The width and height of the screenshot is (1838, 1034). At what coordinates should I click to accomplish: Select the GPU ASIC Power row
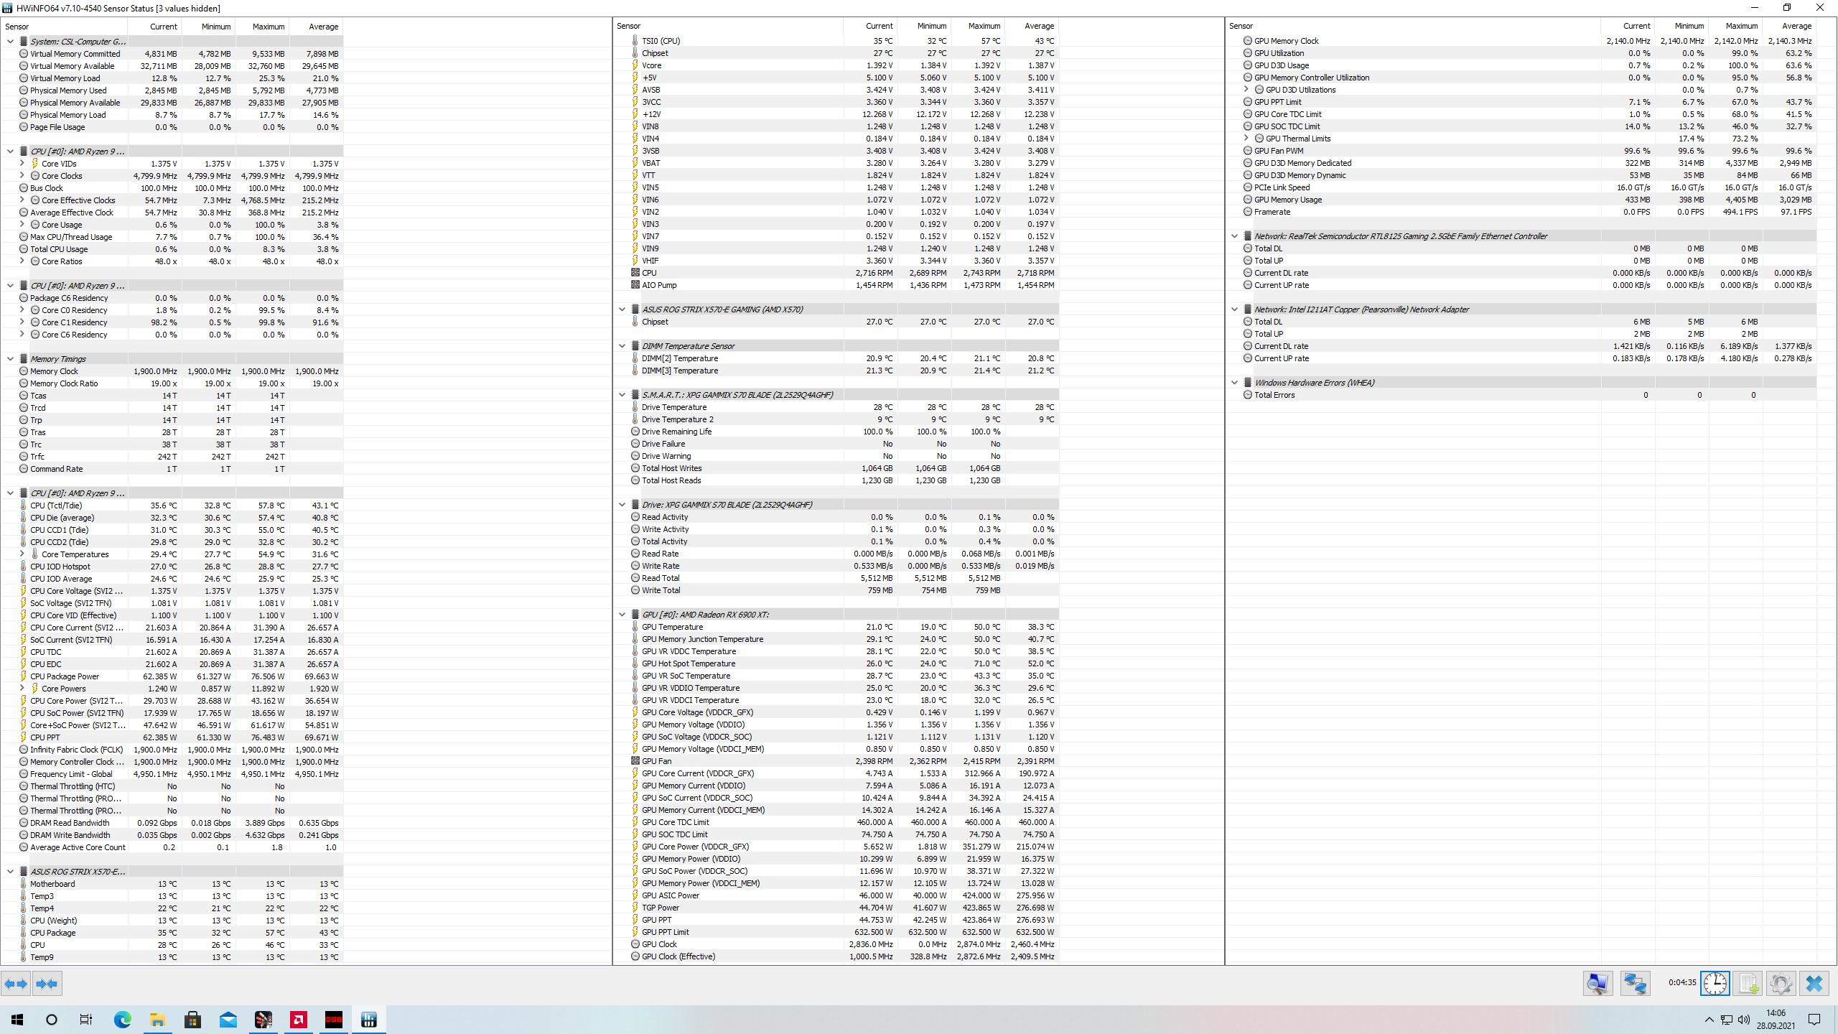pos(837,895)
